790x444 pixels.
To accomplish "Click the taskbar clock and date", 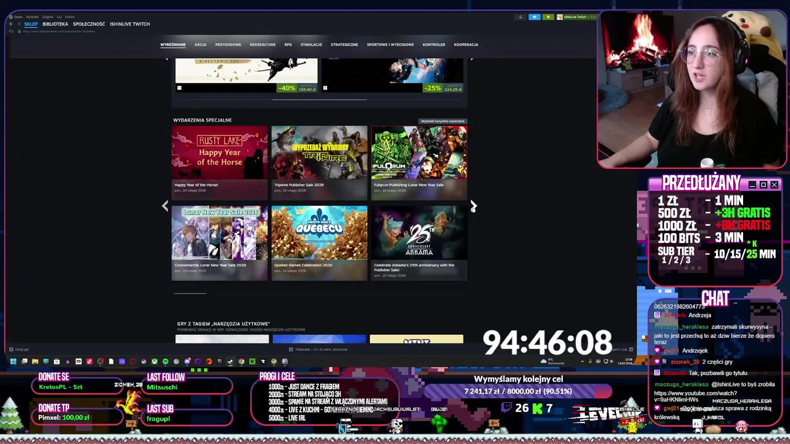I will point(625,361).
